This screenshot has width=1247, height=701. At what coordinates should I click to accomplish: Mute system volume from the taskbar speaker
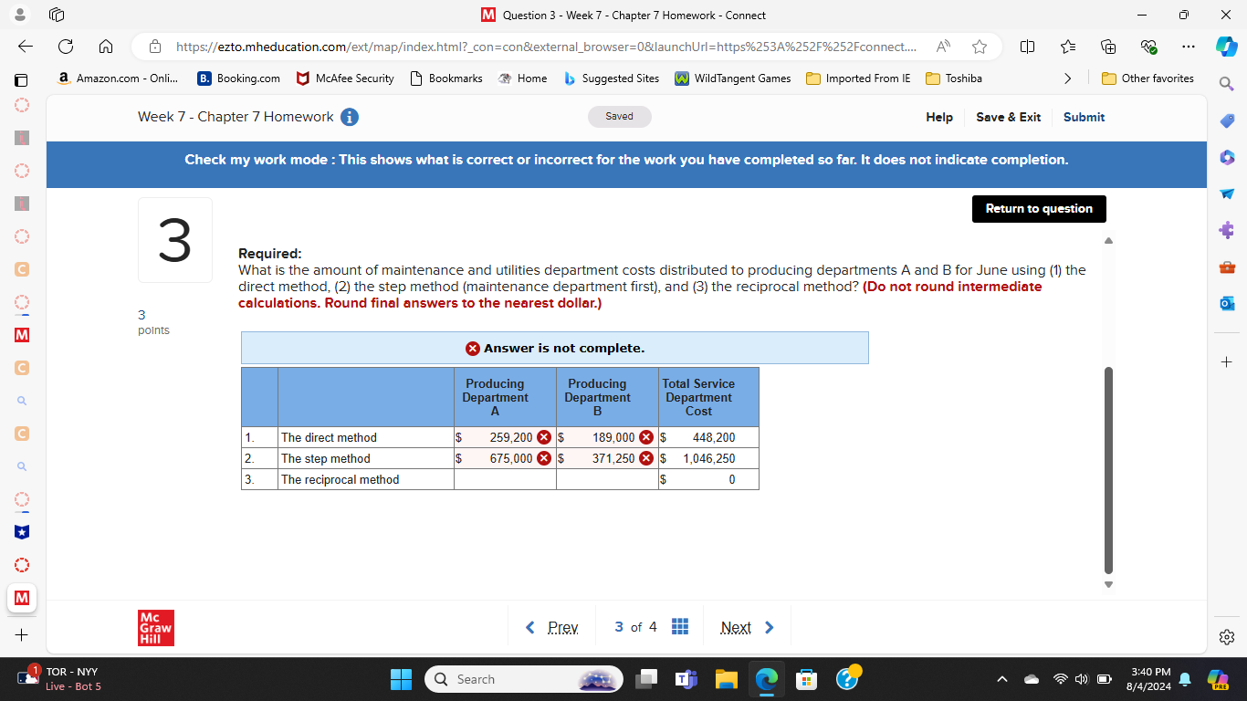click(x=1080, y=679)
